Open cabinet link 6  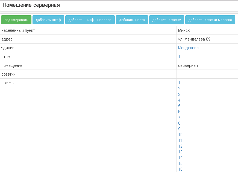click(179, 112)
